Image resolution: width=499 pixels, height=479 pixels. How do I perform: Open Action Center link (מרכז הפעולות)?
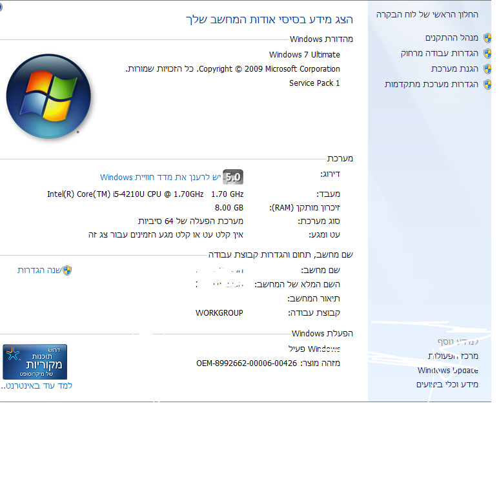tap(453, 356)
